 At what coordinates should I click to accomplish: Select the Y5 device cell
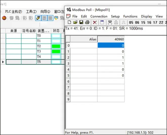(x=44, y=62)
